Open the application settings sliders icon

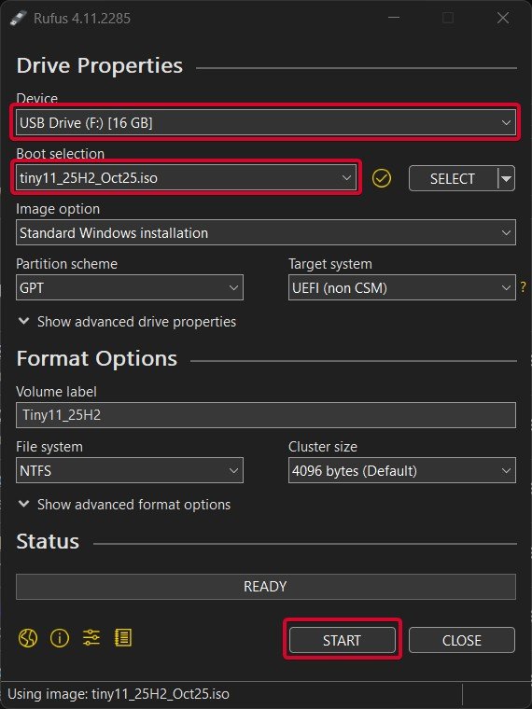(x=91, y=638)
